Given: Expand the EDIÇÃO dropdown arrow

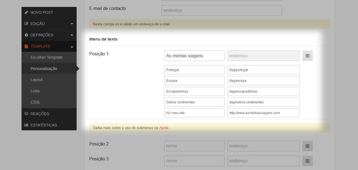Looking at the screenshot, I should click(x=72, y=24).
